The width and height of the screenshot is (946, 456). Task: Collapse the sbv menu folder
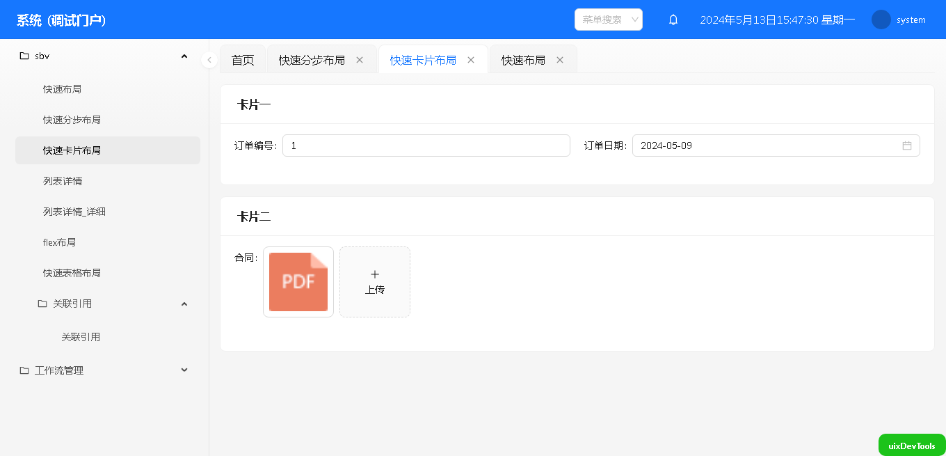coord(184,56)
